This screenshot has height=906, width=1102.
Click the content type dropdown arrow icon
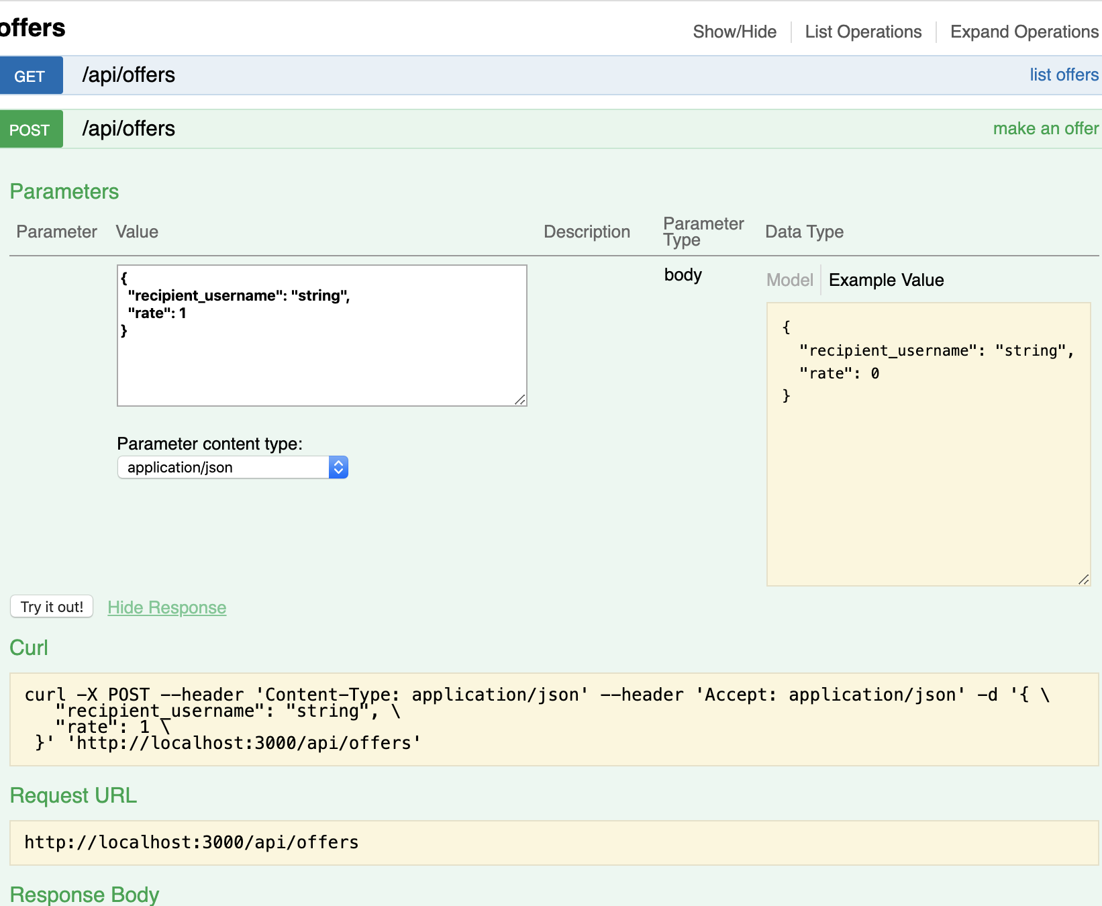(x=339, y=468)
